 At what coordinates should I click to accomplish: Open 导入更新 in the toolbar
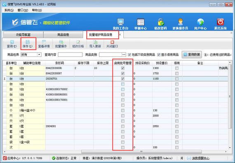coord(95,44)
